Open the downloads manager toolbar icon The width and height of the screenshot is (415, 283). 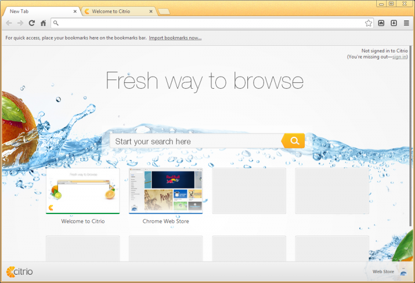394,23
